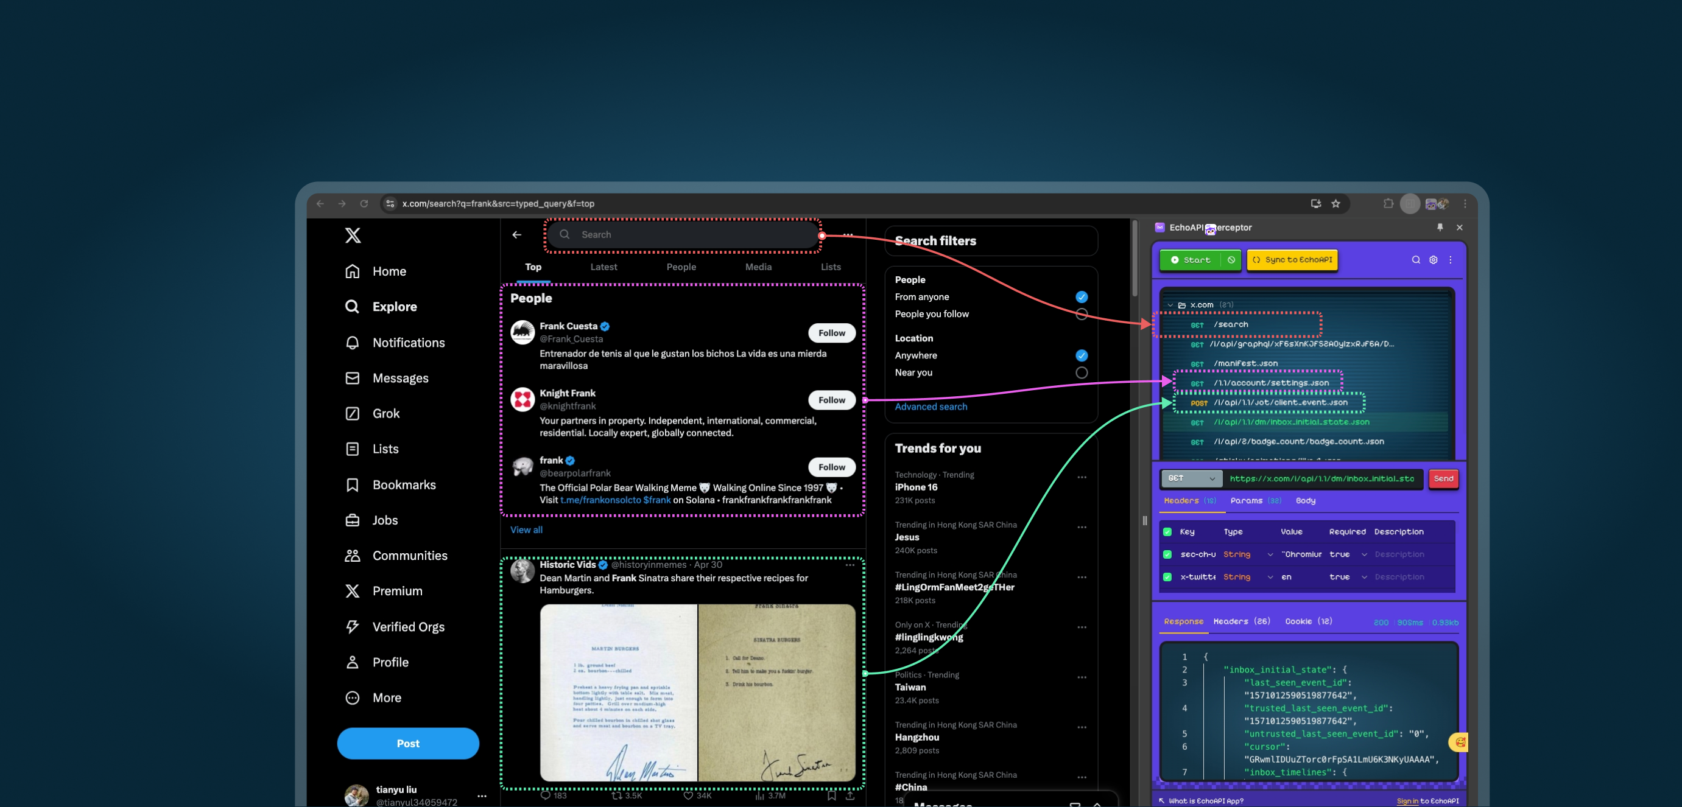Screen dimensions: 1682x807
Task: Open Home from the X sidebar
Action: pos(376,271)
